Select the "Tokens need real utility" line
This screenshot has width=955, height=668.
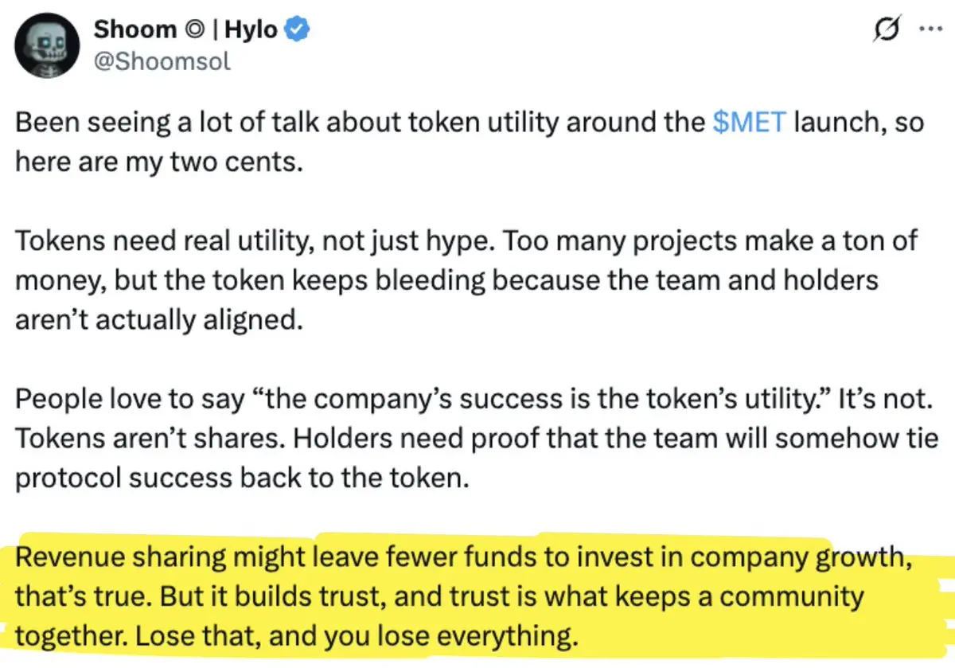click(x=466, y=242)
